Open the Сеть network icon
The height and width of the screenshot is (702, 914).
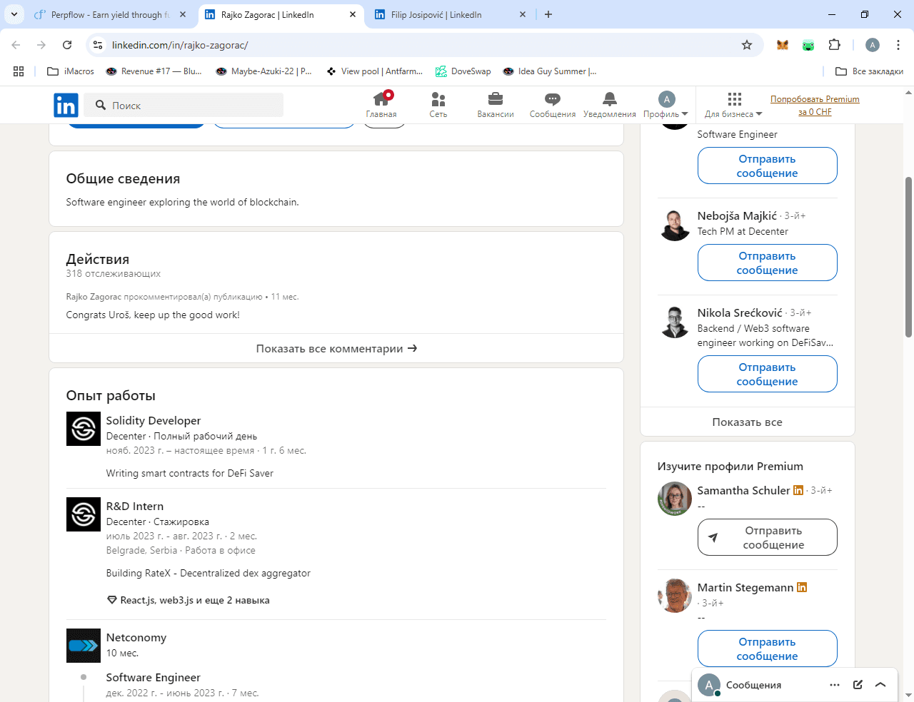click(x=438, y=105)
